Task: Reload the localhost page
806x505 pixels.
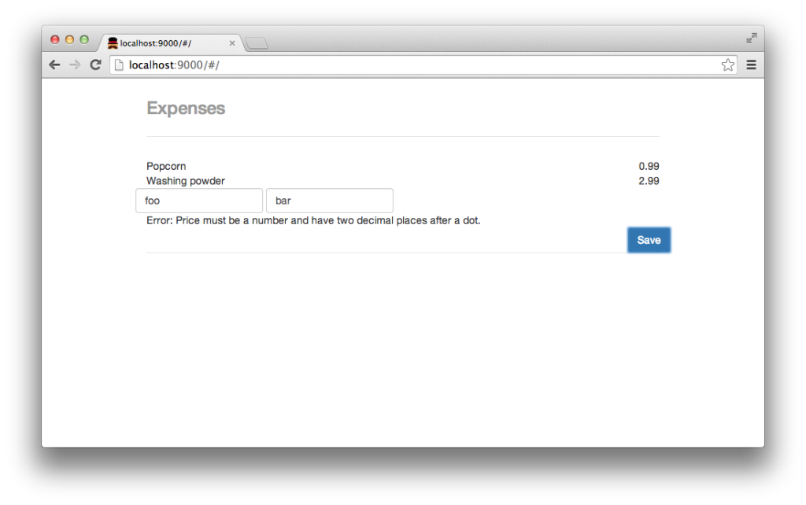Action: [x=95, y=65]
